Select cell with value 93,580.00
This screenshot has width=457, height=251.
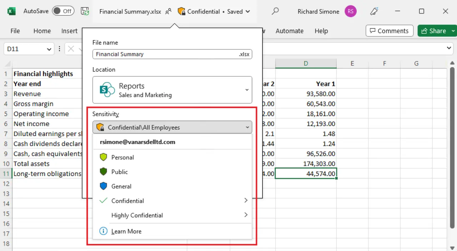click(x=306, y=94)
